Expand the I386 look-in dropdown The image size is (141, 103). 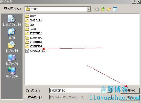pos(89,9)
